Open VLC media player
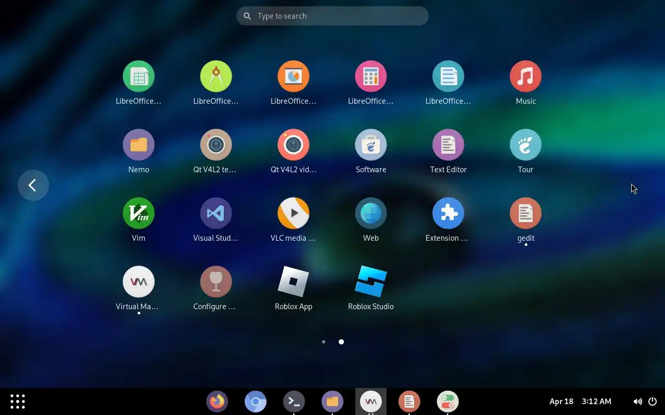 coord(294,213)
